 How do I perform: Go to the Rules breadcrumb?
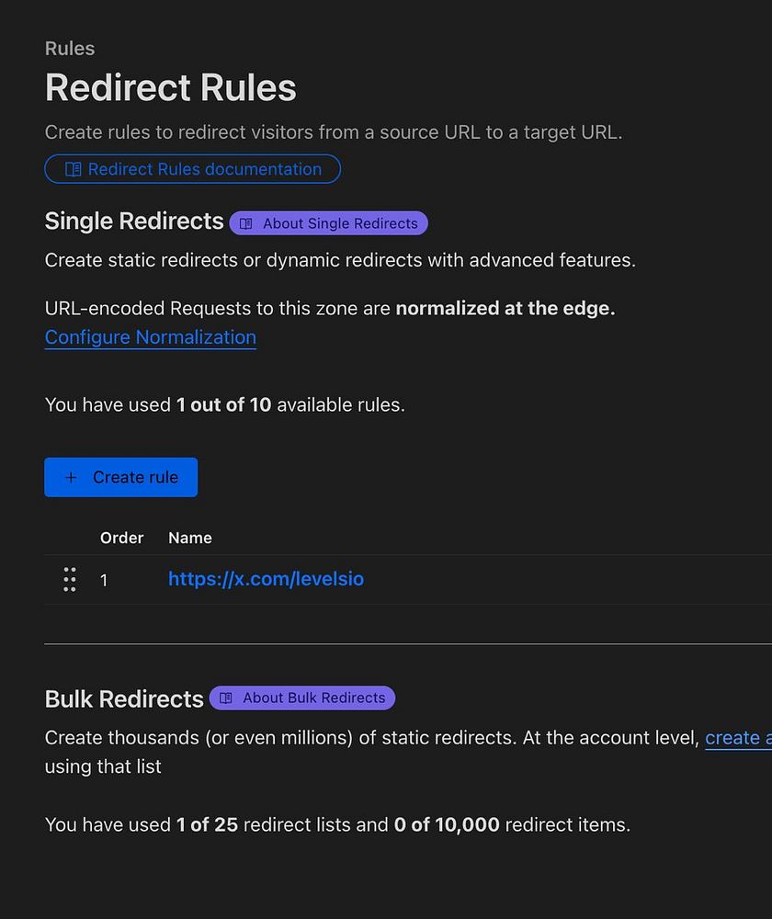[70, 49]
